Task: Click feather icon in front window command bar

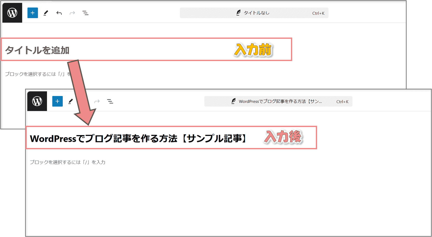Action: tap(234, 101)
